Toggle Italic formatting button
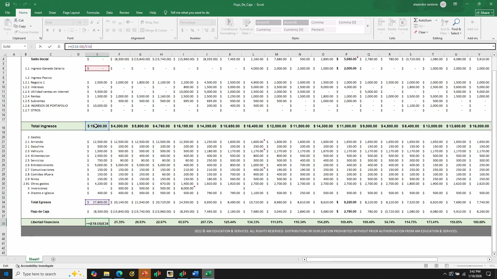The image size is (497, 279). coord(54,30)
